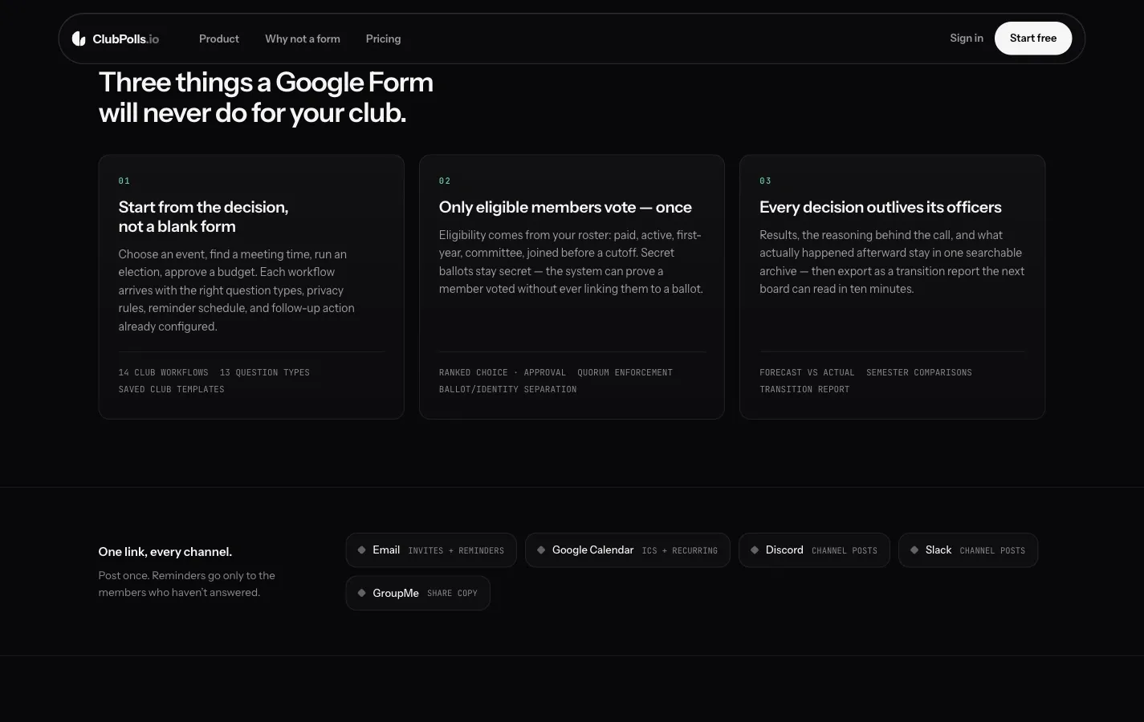Click the diamond icon beside Slack
Image resolution: width=1144 pixels, height=722 pixels.
[914, 550]
